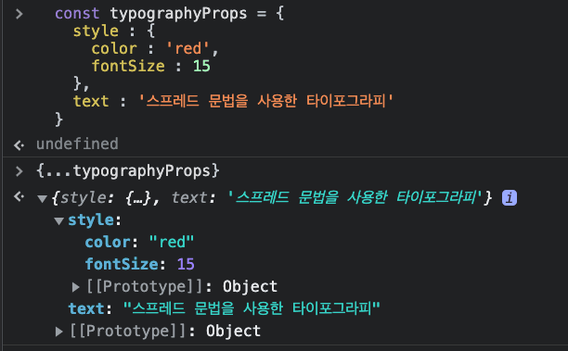Collapse the top-level object result triangle
The width and height of the screenshot is (568, 351).
pyautogui.click(x=43, y=198)
